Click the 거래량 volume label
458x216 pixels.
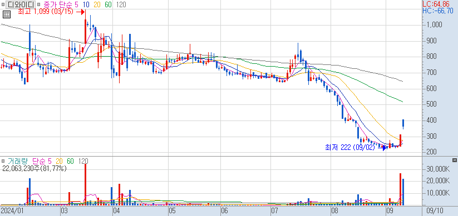point(18,161)
